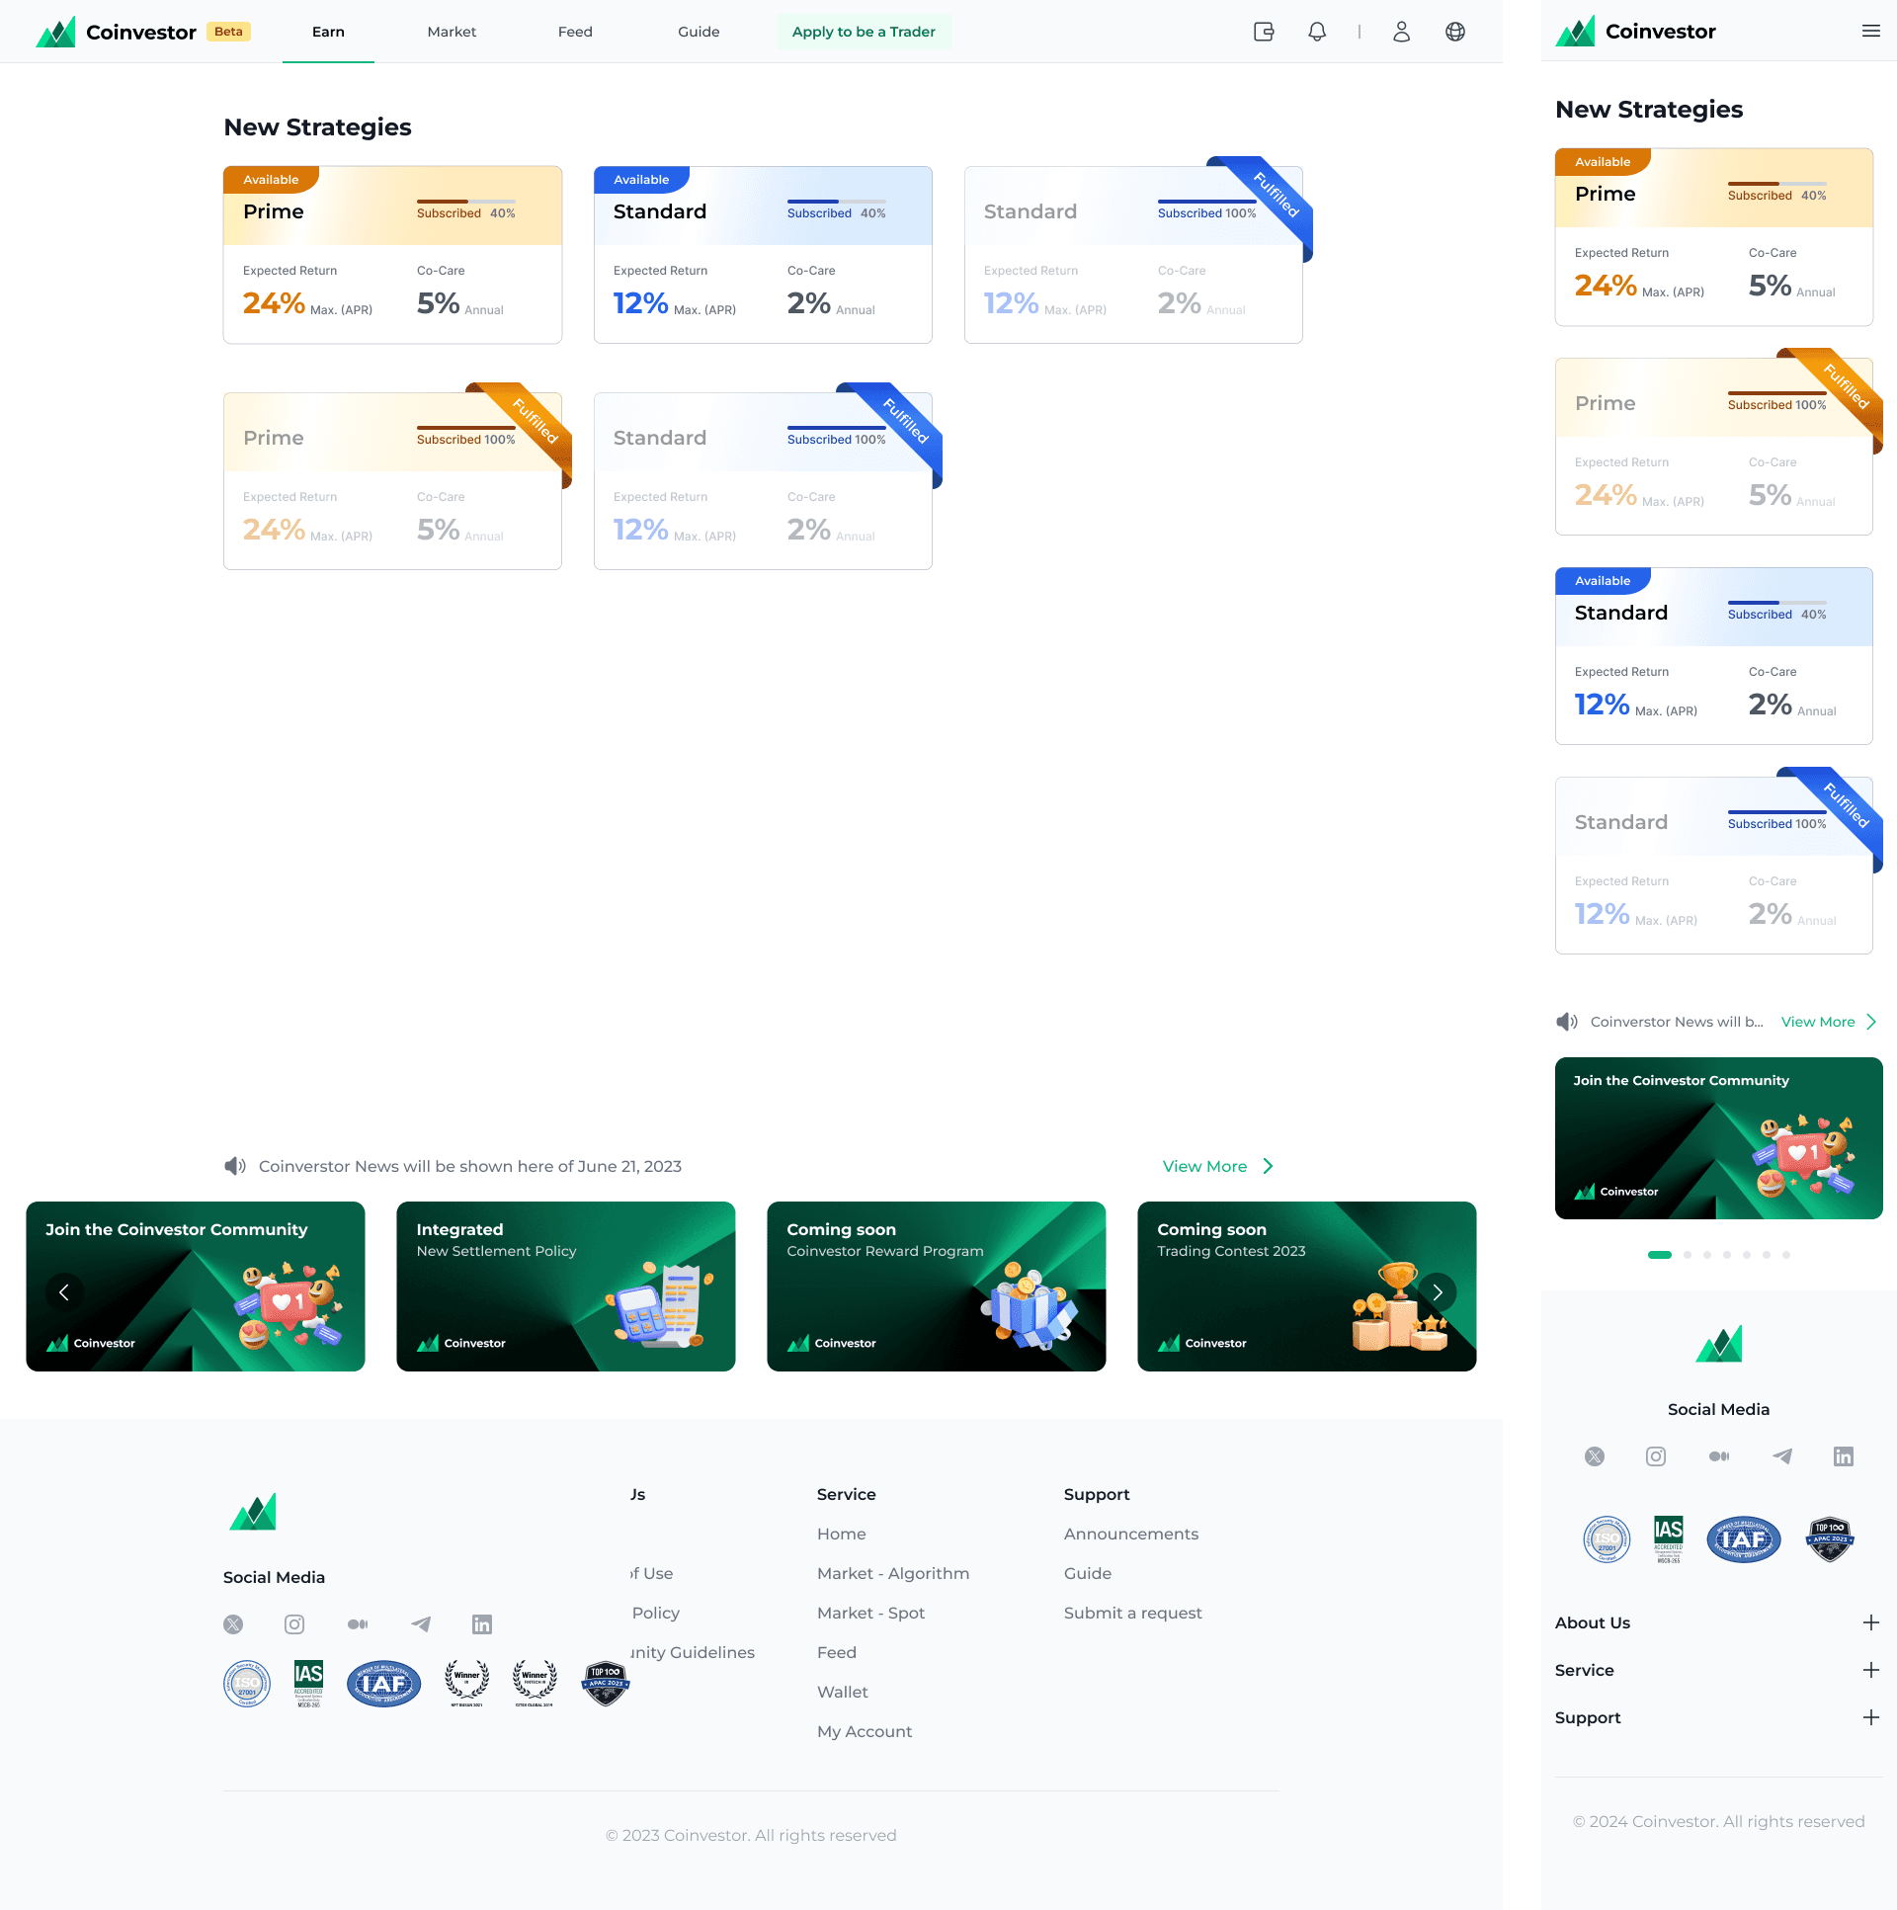
Task: Open LinkedIn icon in mobile footer
Action: coord(1844,1456)
